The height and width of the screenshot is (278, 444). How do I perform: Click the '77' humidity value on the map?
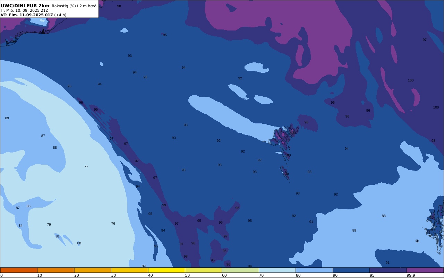coord(86,167)
